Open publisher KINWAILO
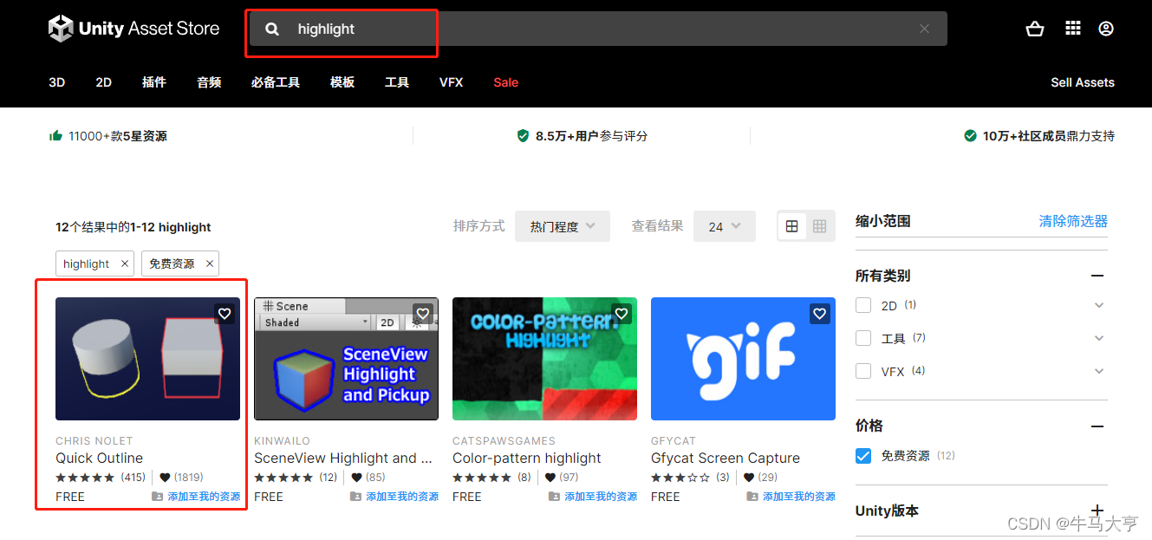The width and height of the screenshot is (1152, 540). click(282, 441)
